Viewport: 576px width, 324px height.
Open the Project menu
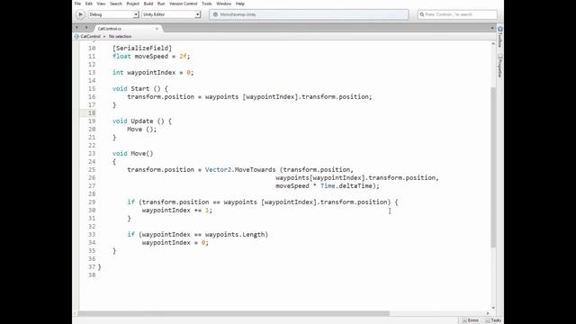tap(133, 4)
